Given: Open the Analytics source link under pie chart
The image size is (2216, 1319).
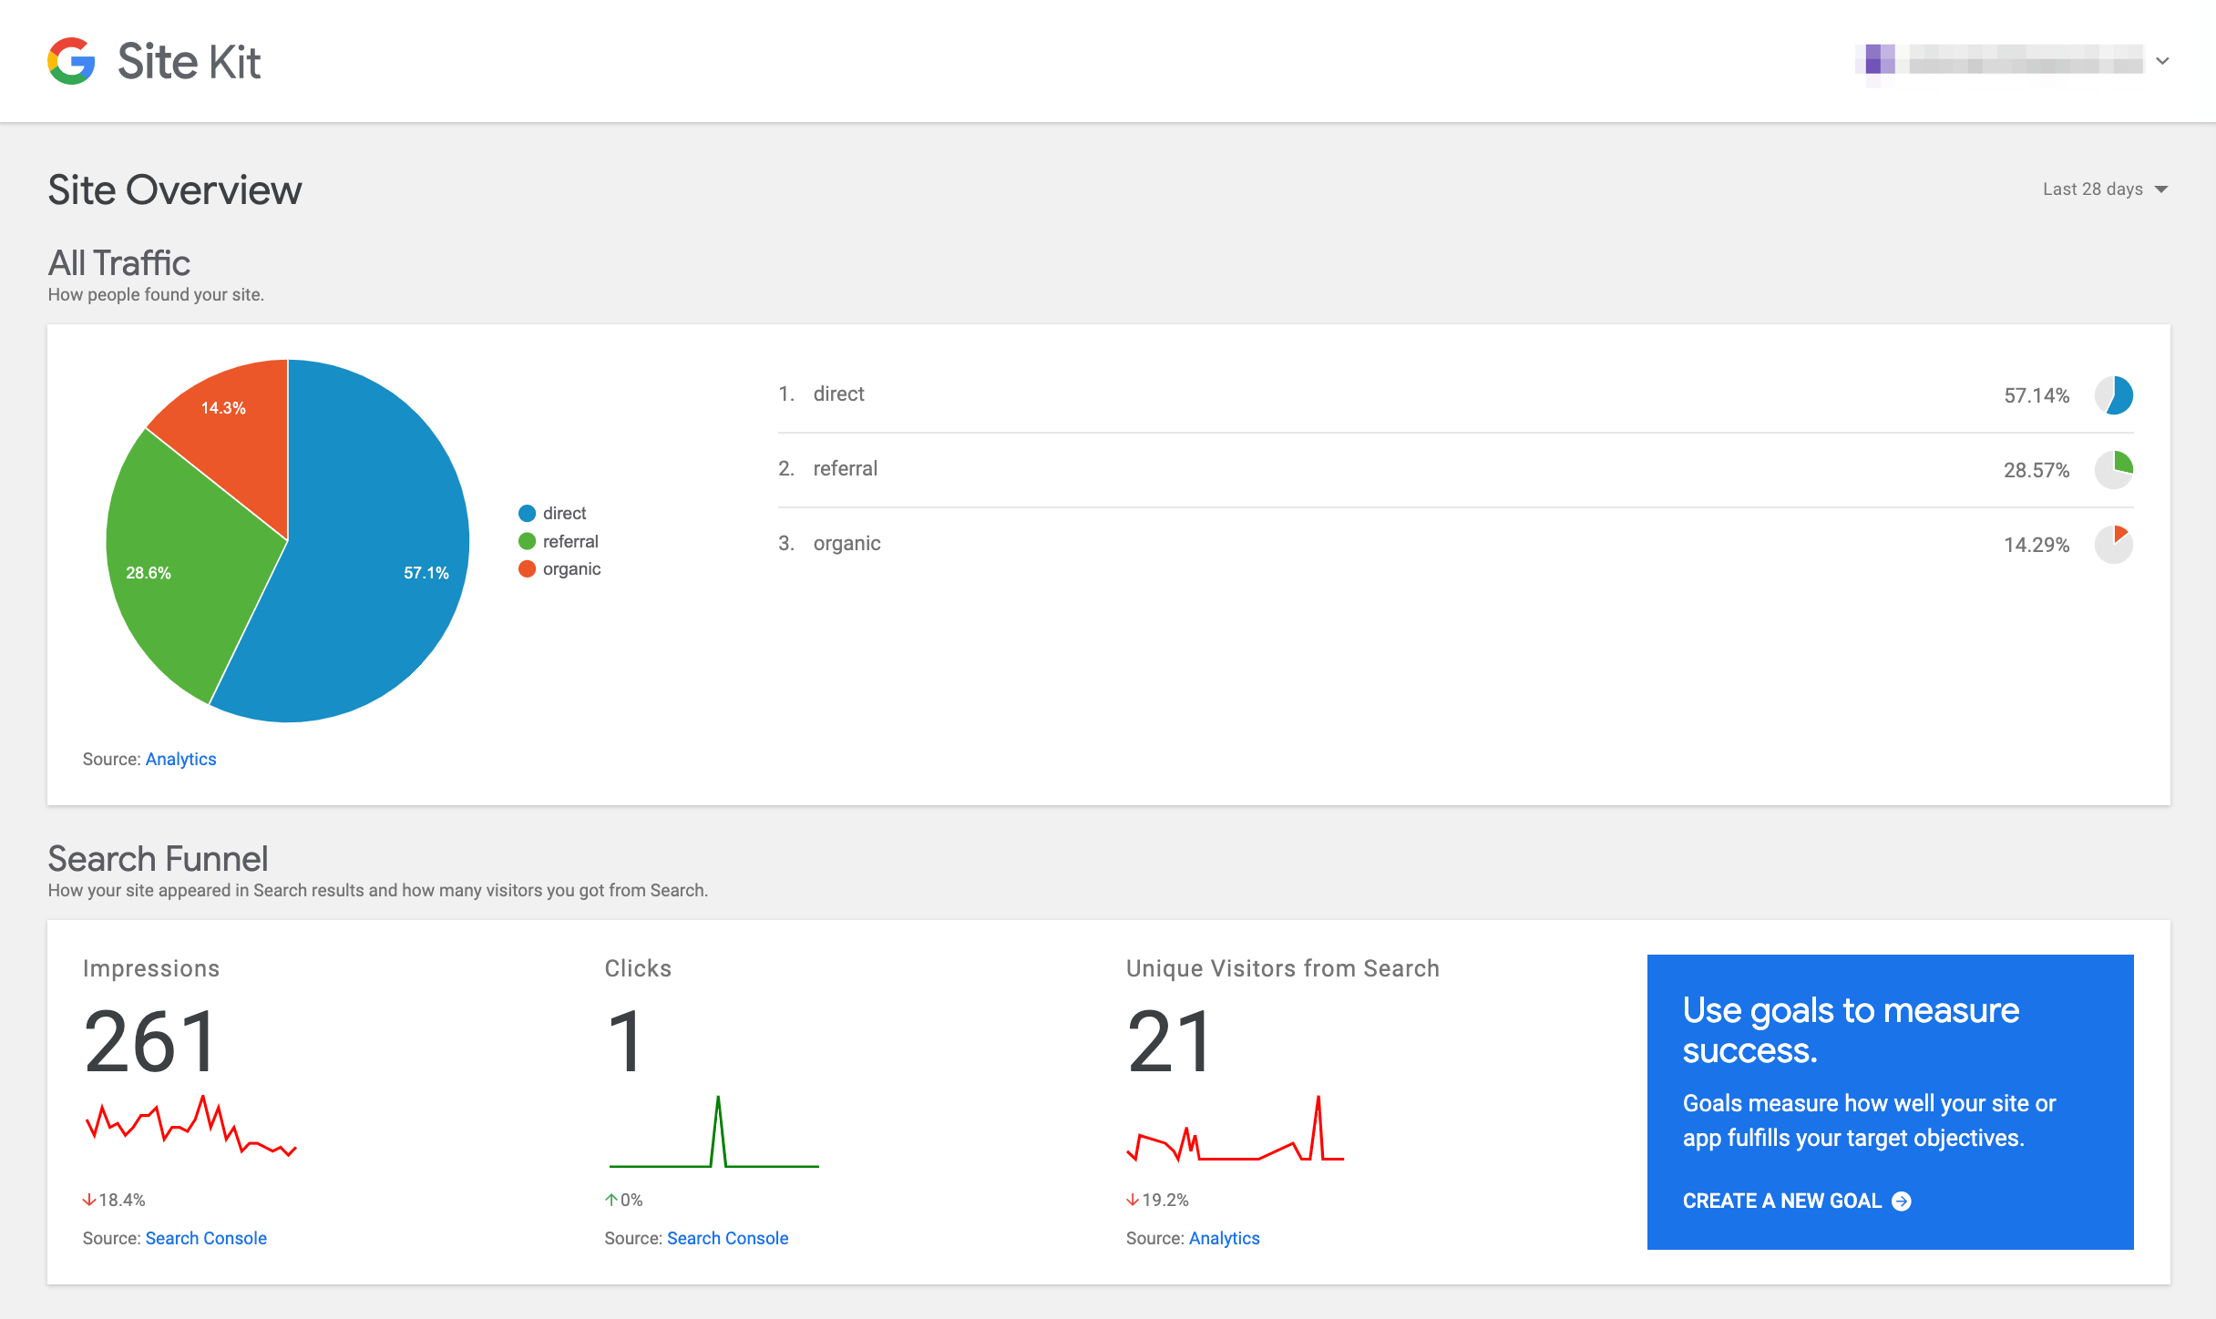Looking at the screenshot, I should (x=180, y=759).
